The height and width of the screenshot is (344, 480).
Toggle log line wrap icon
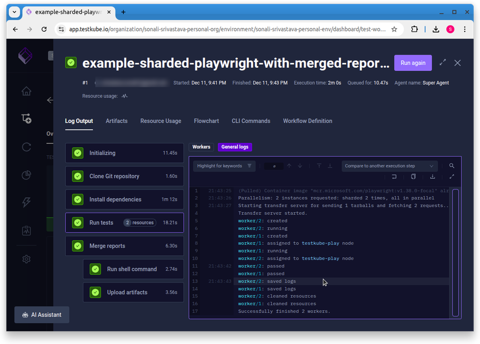pyautogui.click(x=394, y=177)
